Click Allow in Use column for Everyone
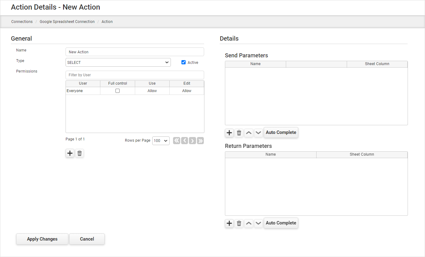Screen dimensions: 425x257 [x=152, y=91]
